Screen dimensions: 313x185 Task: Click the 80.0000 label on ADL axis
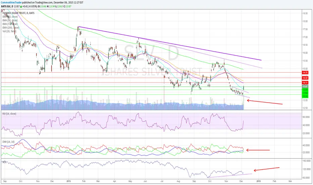tap(306, 178)
